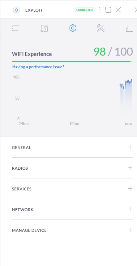
Task: Expand the GENERAL section plus icon
Action: point(130,147)
